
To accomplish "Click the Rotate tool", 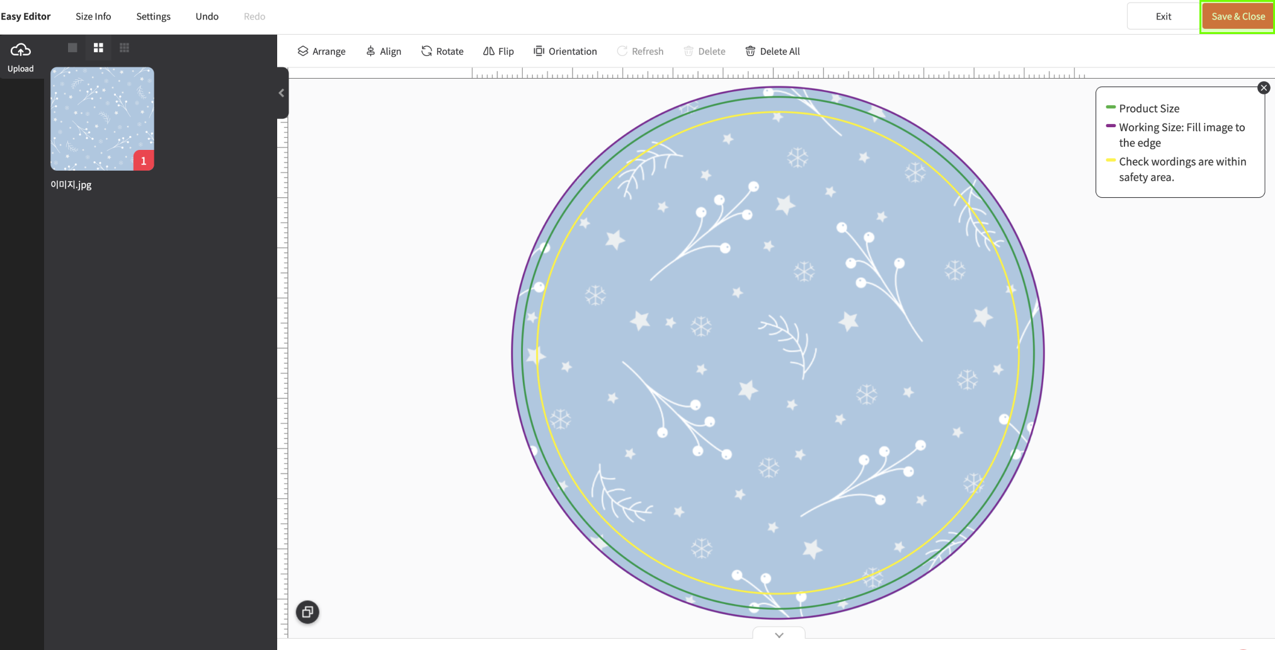I will (442, 51).
